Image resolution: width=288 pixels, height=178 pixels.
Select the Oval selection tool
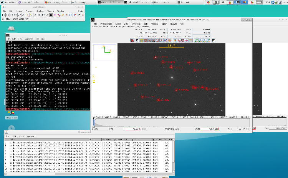click(x=7, y=15)
